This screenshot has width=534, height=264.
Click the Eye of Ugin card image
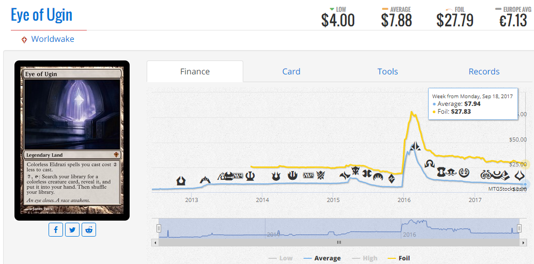72,141
